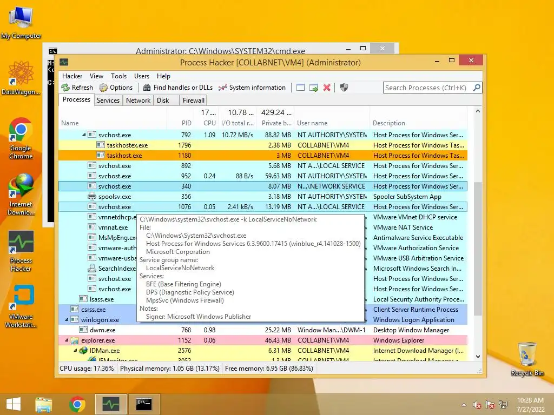
Task: Open the Help menu
Action: point(163,76)
